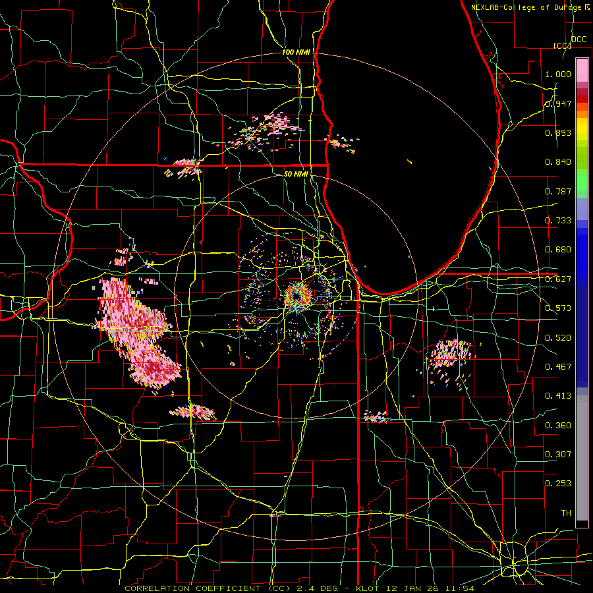Select the 0.573 scale value
593x593 pixels.
(558, 308)
